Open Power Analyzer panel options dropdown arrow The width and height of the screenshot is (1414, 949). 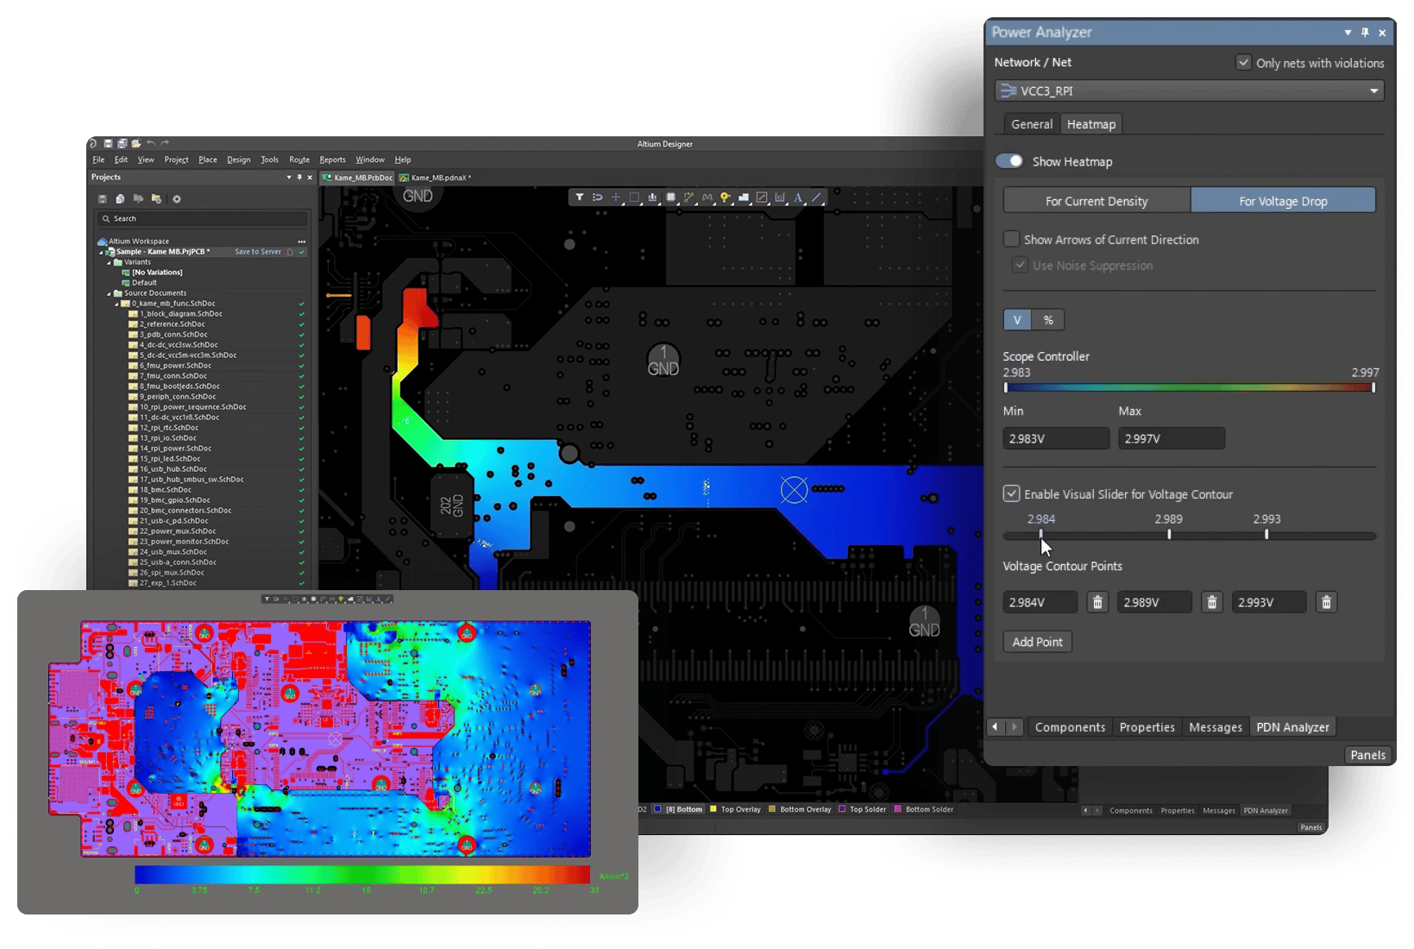[x=1348, y=33]
